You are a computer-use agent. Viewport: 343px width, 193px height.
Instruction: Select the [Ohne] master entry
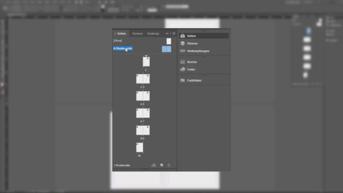[118, 41]
